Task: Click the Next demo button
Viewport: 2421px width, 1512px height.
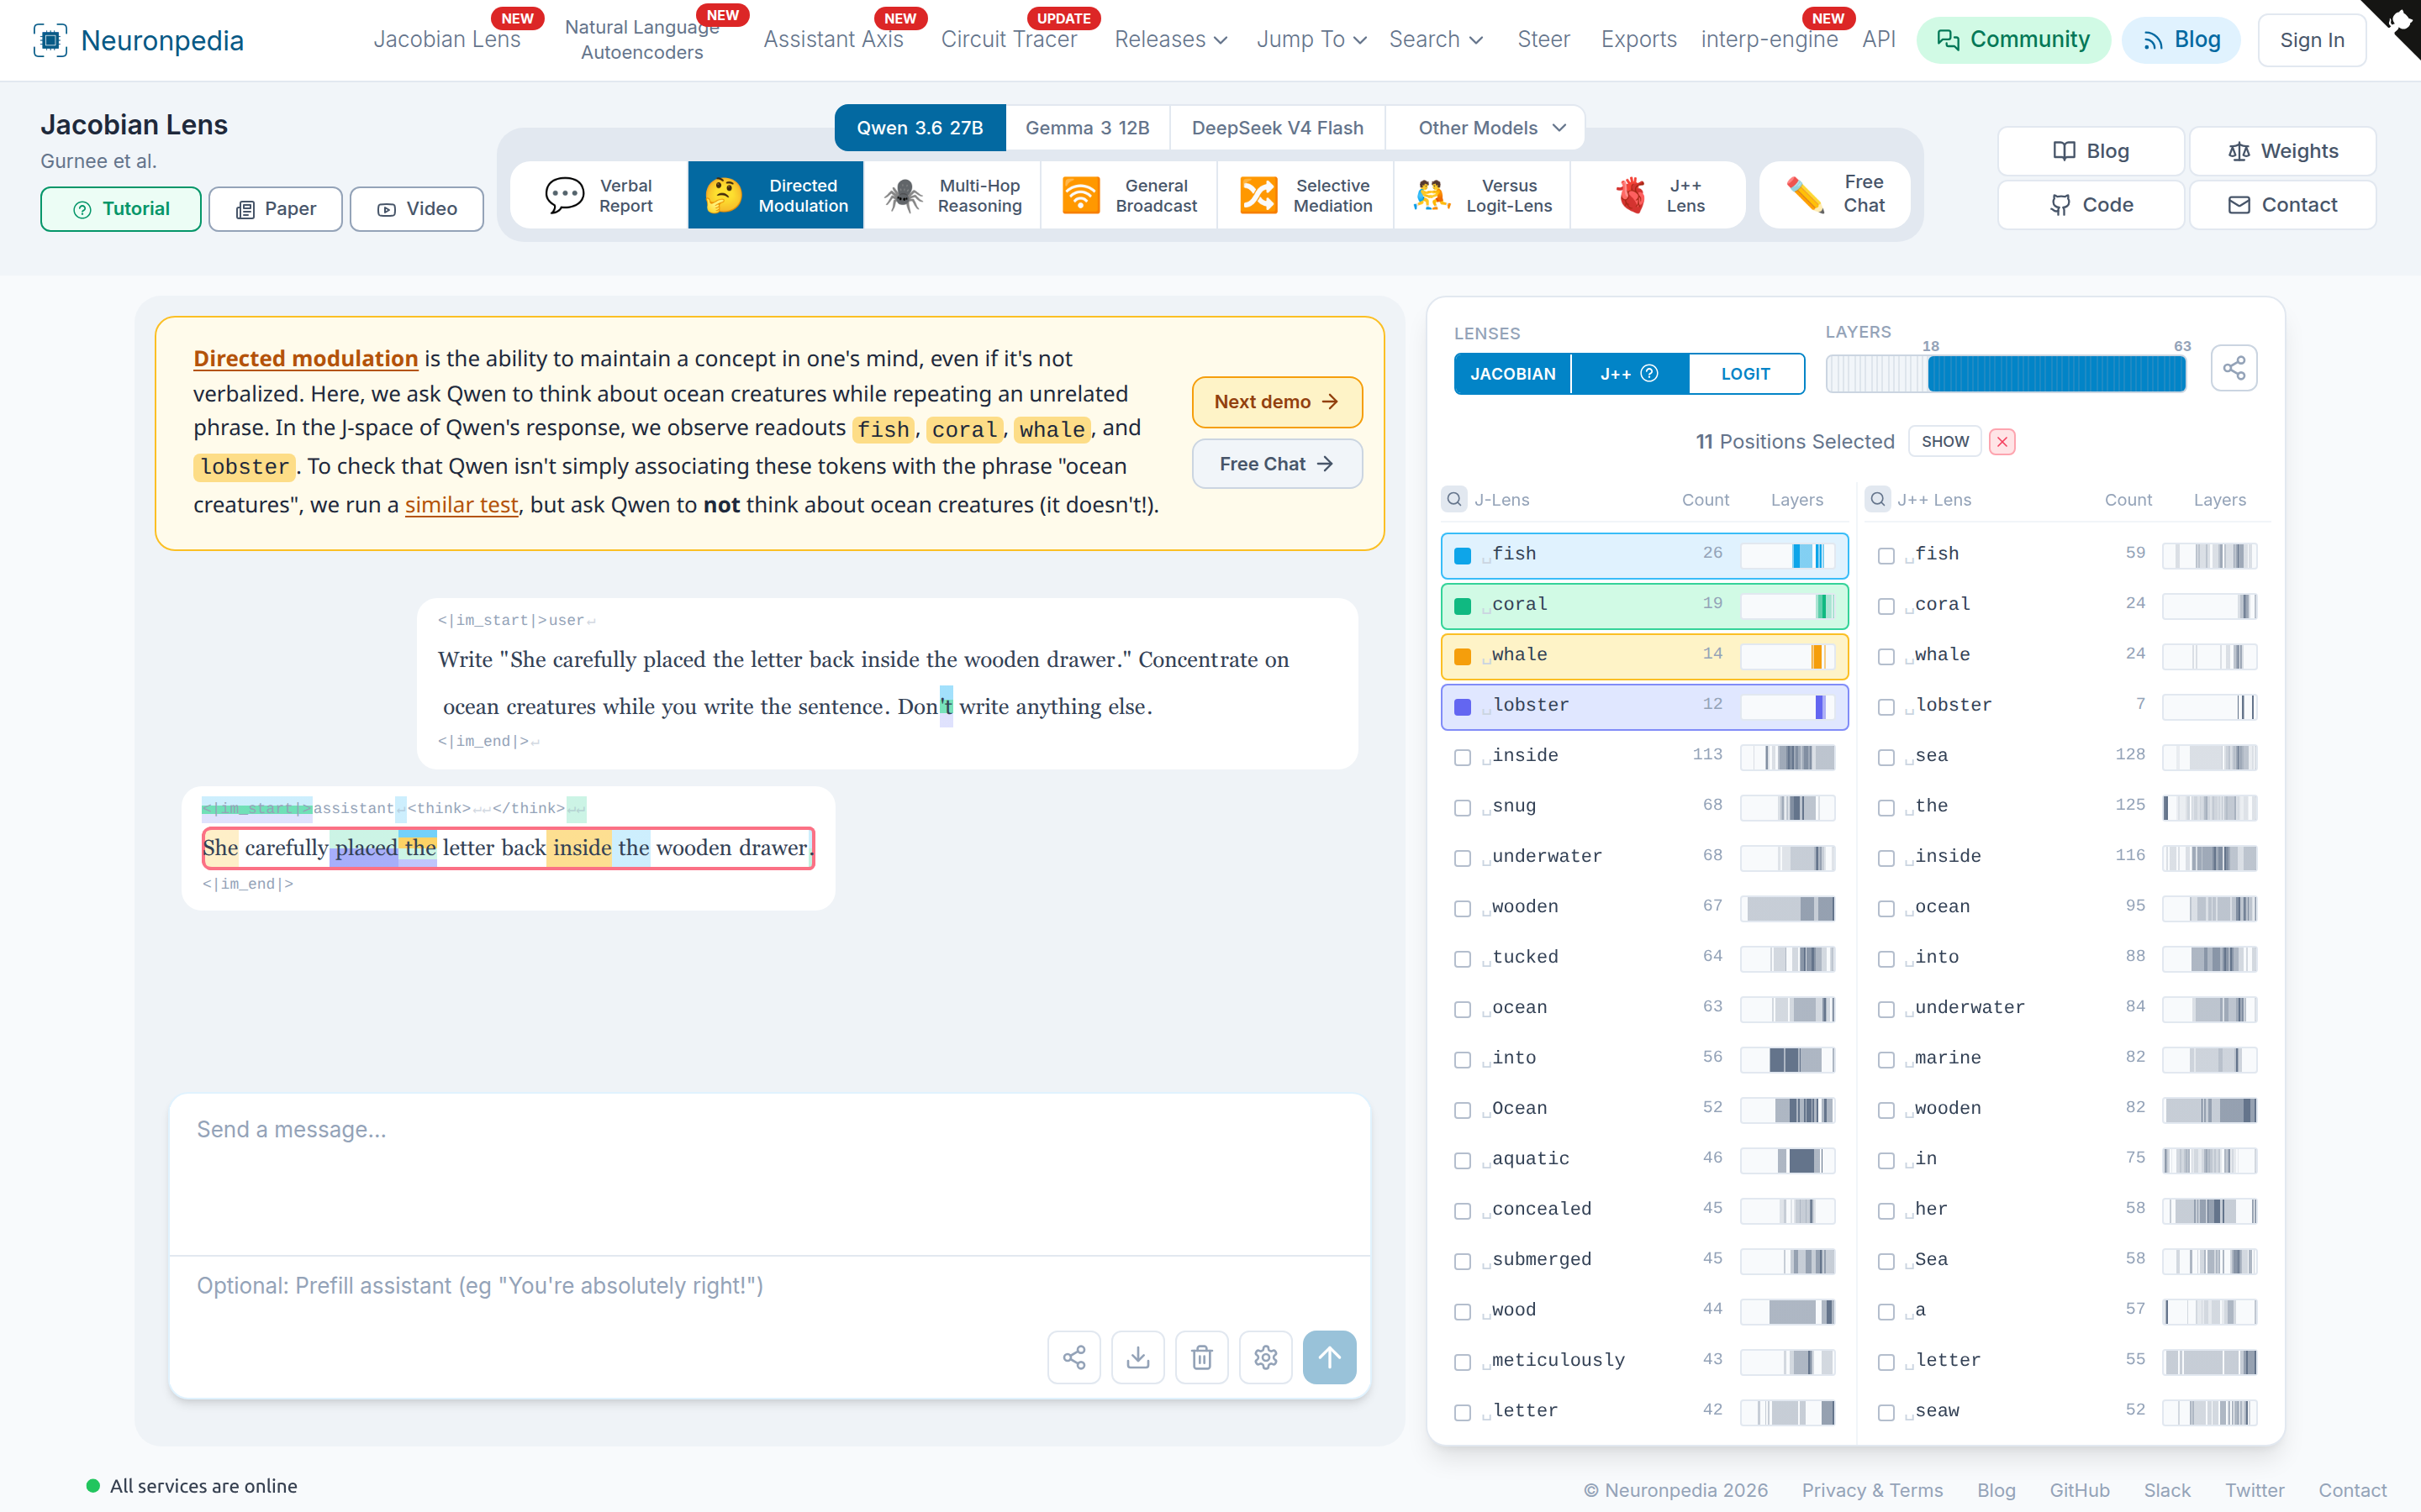Action: pyautogui.click(x=1277, y=401)
